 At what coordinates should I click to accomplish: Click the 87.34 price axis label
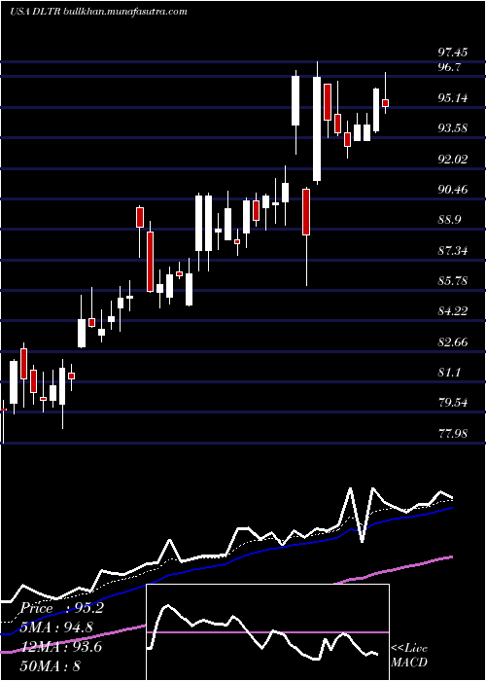tap(453, 251)
